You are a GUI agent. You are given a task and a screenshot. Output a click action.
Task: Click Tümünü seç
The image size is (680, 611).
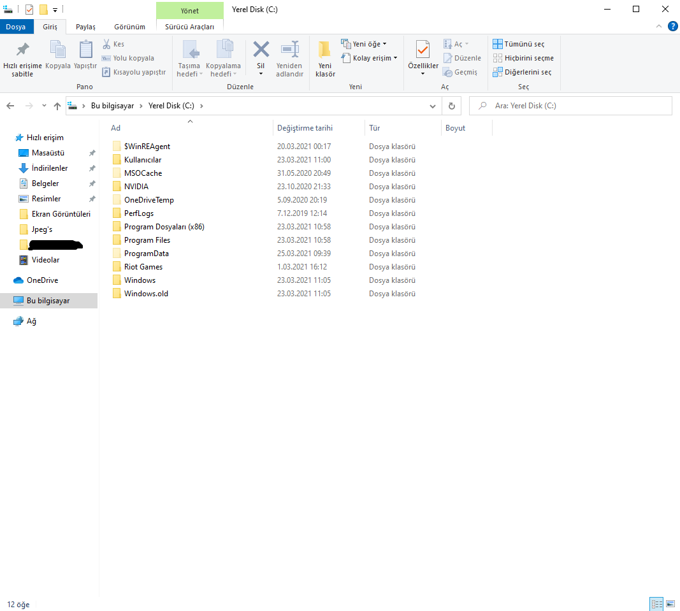(519, 44)
